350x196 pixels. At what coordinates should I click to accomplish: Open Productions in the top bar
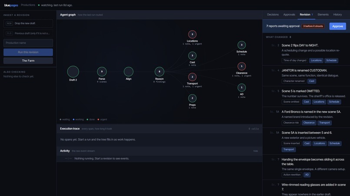28,5
